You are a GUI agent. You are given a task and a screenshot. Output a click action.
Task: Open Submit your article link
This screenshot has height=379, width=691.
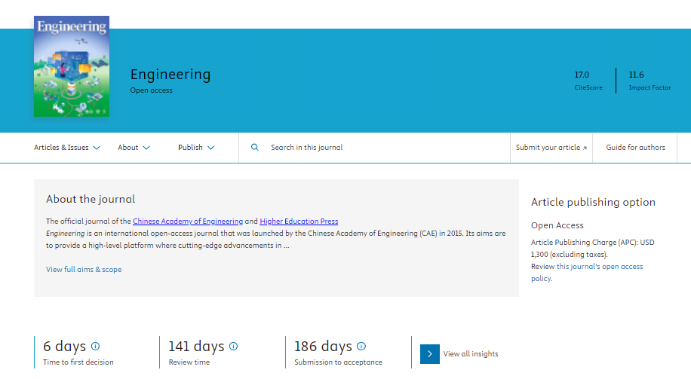(551, 148)
